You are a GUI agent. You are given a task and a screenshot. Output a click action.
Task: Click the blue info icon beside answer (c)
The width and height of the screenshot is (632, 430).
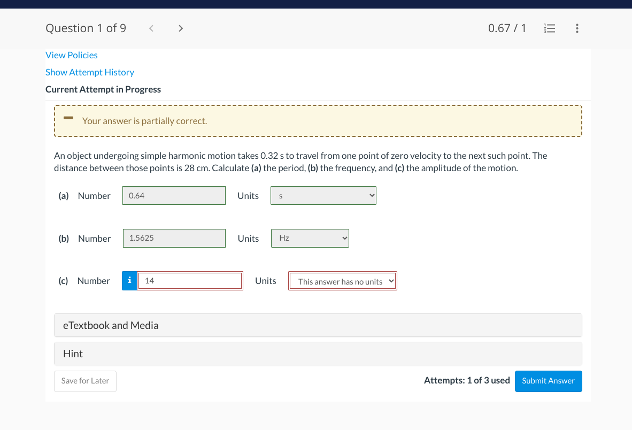129,280
